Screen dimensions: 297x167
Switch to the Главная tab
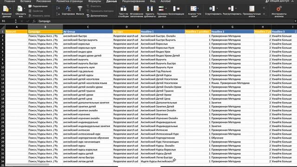coord(10,1)
